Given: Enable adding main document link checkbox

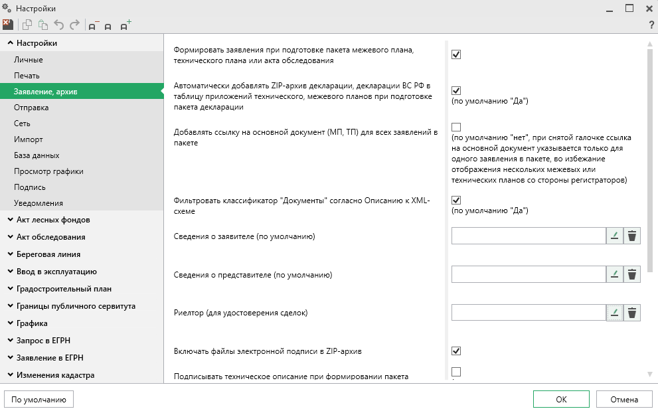Looking at the screenshot, I should pos(456,127).
